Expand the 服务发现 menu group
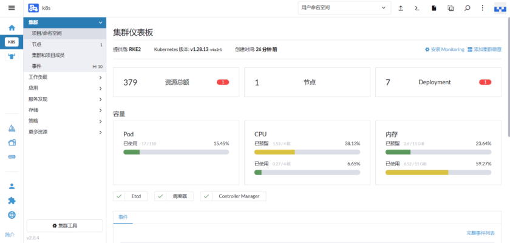The height and width of the screenshot is (243, 510). [x=65, y=99]
